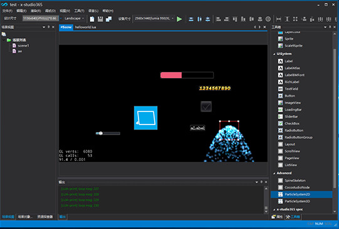Viewport: 339px width, 229px height.
Task: Select the PageView toolbox item
Action: point(292,158)
